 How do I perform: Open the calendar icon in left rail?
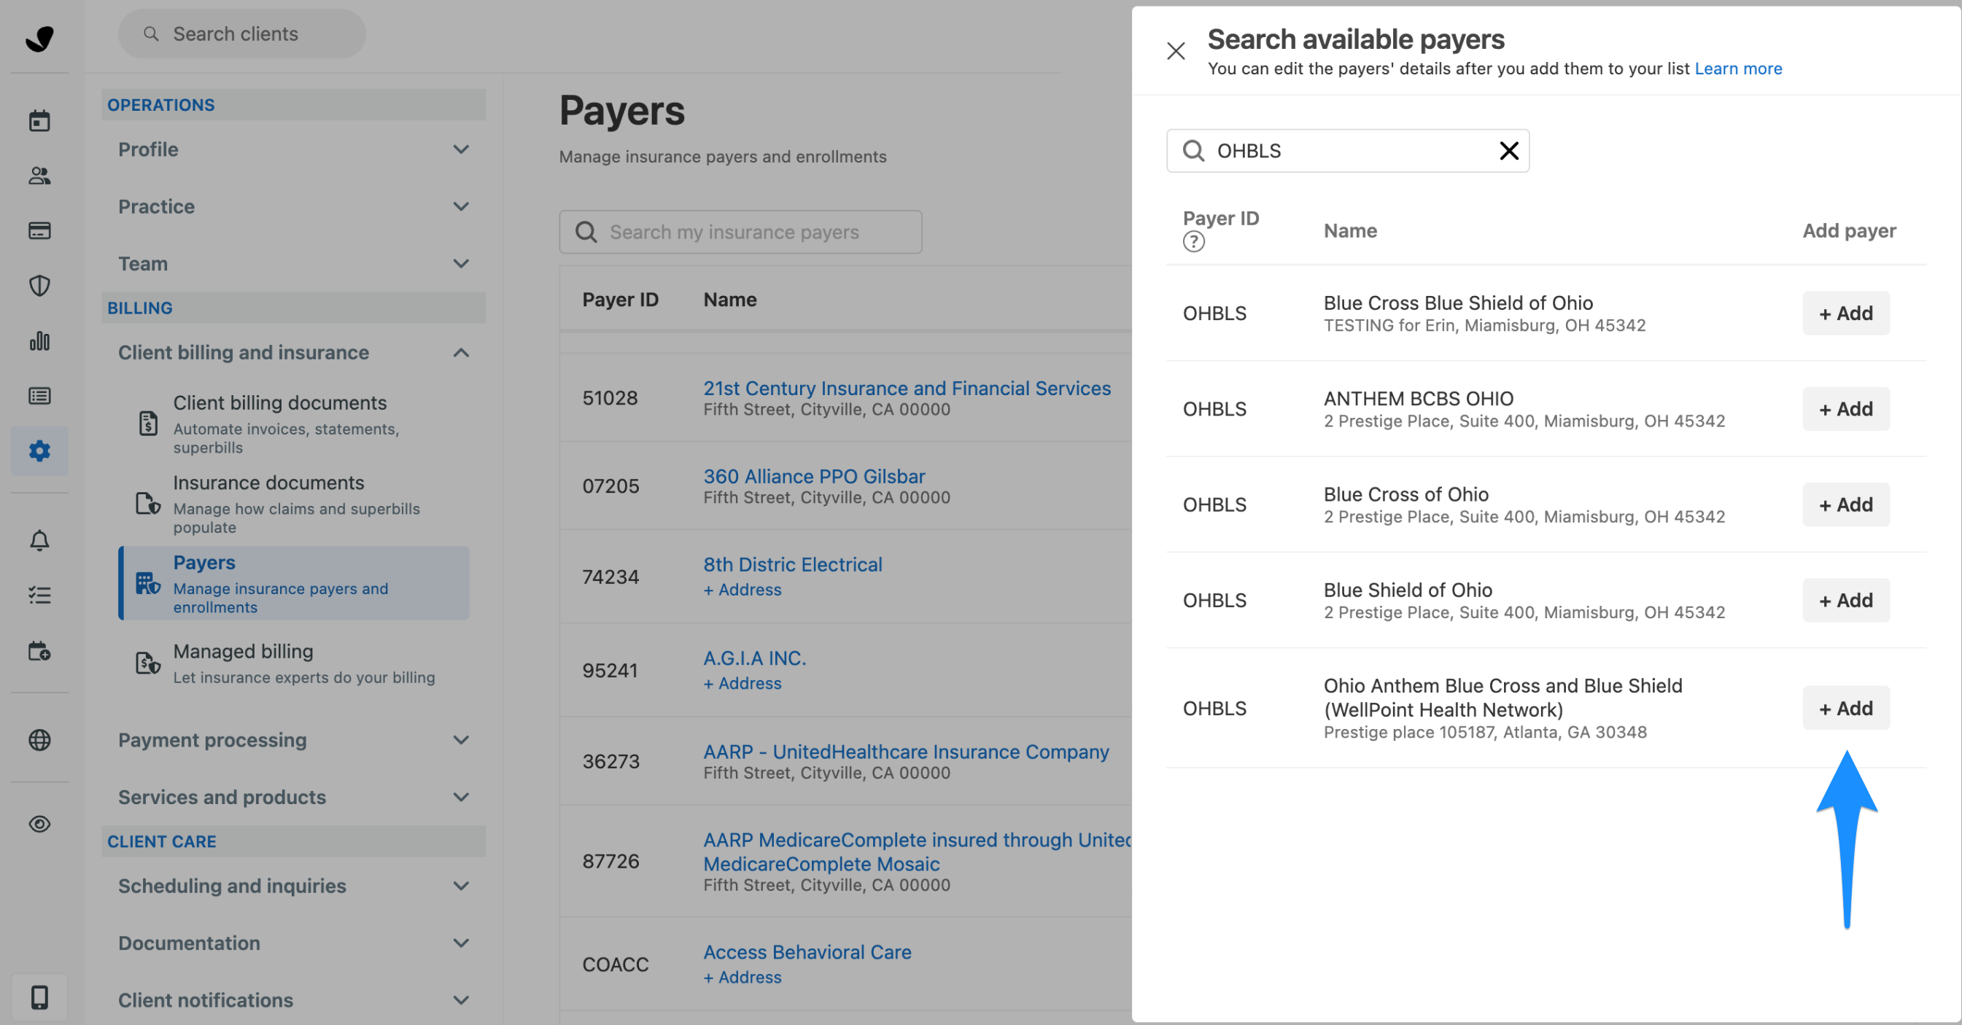39,120
